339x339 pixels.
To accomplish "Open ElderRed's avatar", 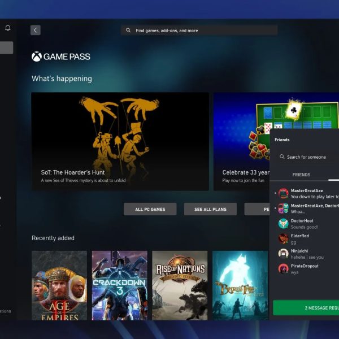I will click(283, 238).
